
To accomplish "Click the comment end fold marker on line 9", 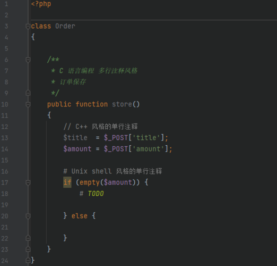I will (x=28, y=93).
